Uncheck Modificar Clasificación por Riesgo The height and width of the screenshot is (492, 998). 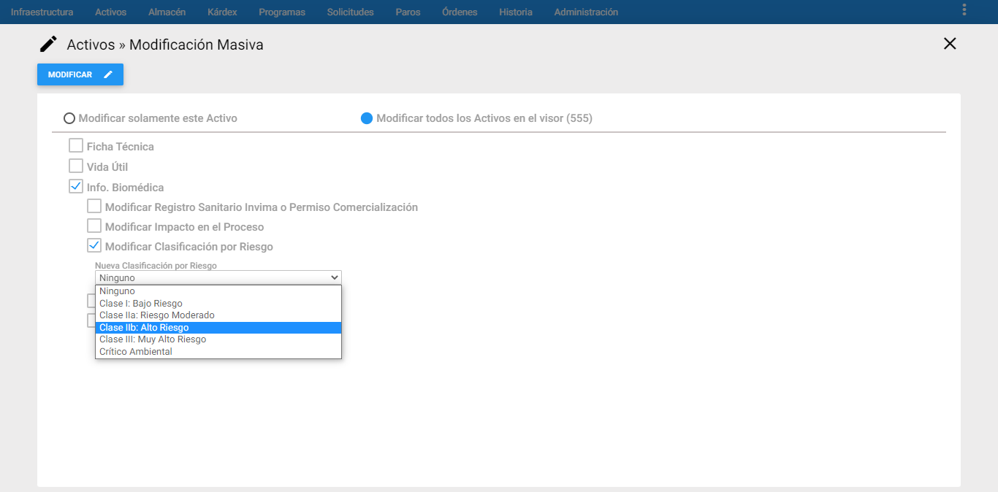pyautogui.click(x=94, y=245)
